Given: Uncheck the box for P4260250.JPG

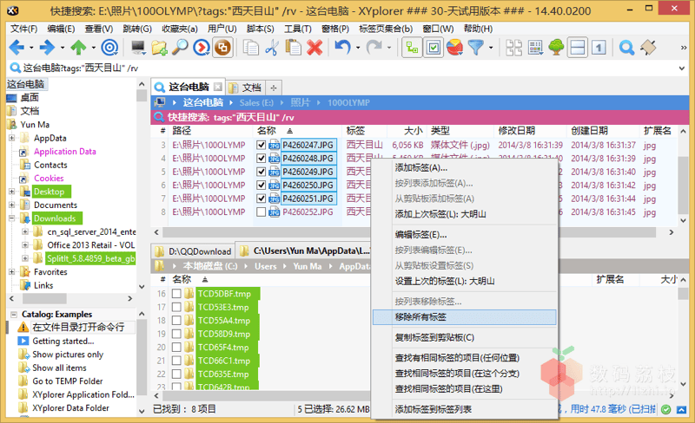Looking at the screenshot, I should 261,185.
